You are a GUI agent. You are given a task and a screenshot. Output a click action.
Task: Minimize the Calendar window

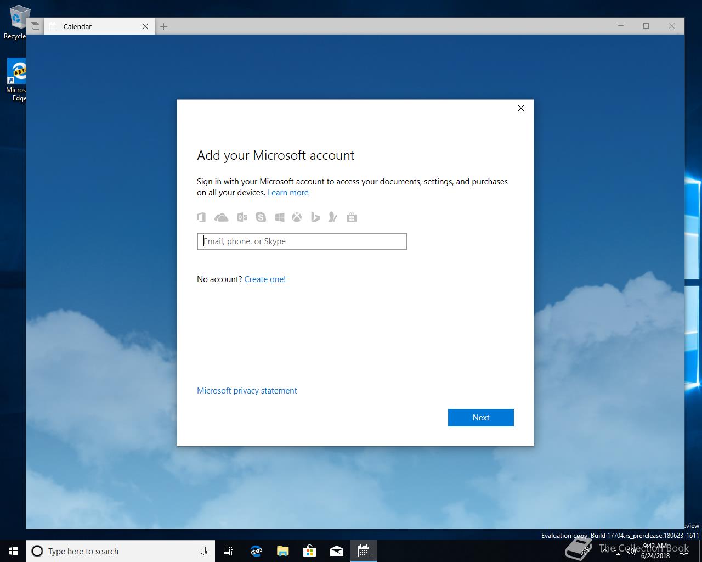click(x=621, y=26)
